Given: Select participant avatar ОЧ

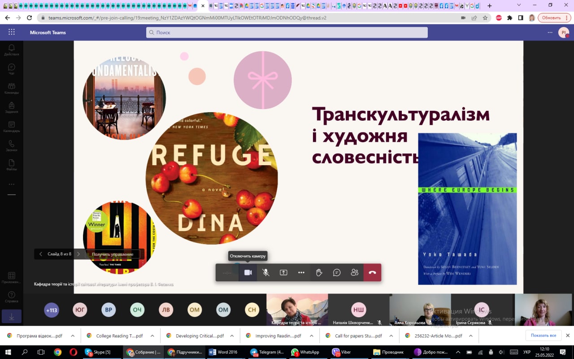Looking at the screenshot, I should pyautogui.click(x=137, y=310).
